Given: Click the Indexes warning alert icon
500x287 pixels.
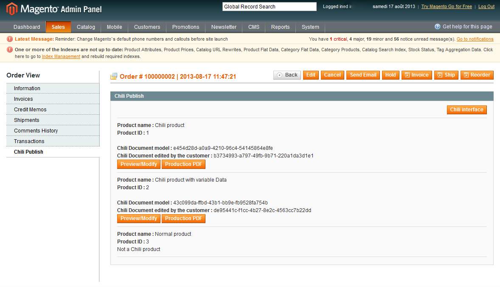Looking at the screenshot, I should point(10,50).
